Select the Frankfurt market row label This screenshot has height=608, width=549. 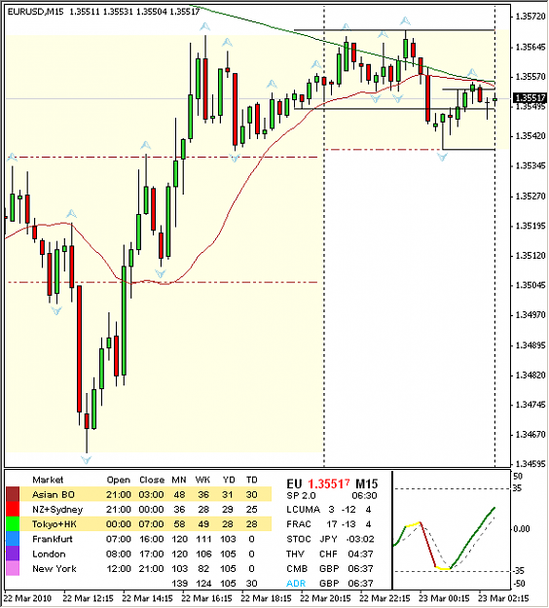[x=53, y=539]
